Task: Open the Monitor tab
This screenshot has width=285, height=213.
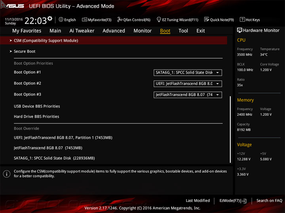Action: tap(142, 31)
